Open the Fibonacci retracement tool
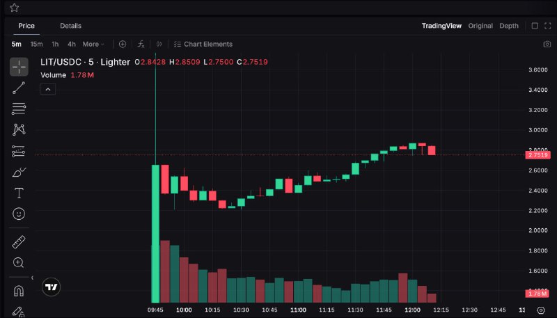557x318 pixels. pyautogui.click(x=19, y=109)
